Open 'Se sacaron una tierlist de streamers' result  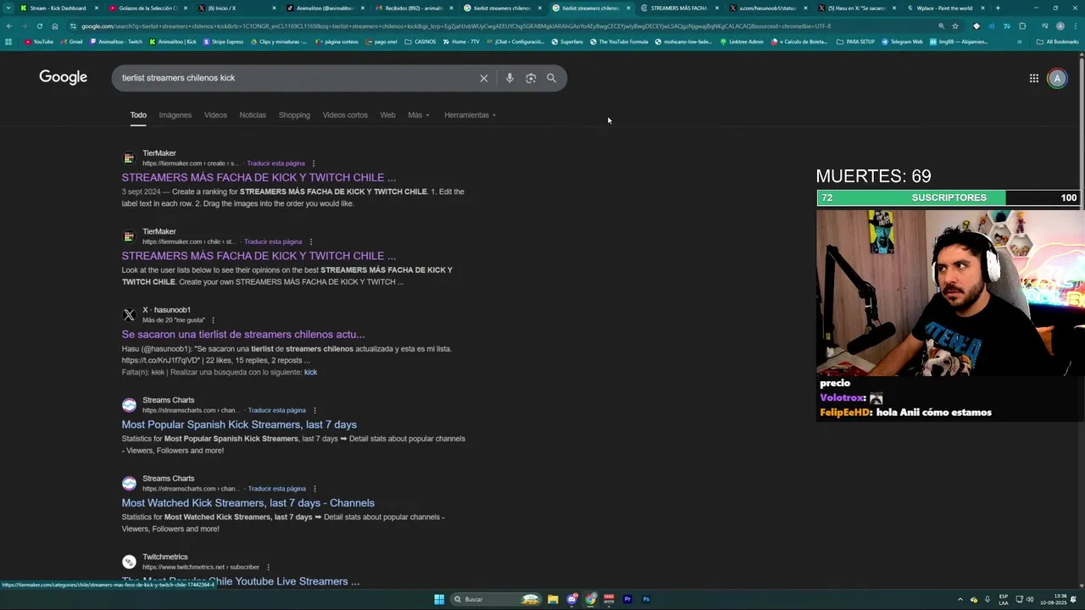(243, 335)
